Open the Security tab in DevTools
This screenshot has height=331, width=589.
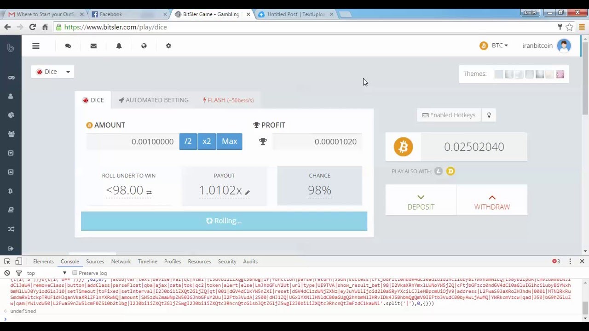[x=227, y=262]
